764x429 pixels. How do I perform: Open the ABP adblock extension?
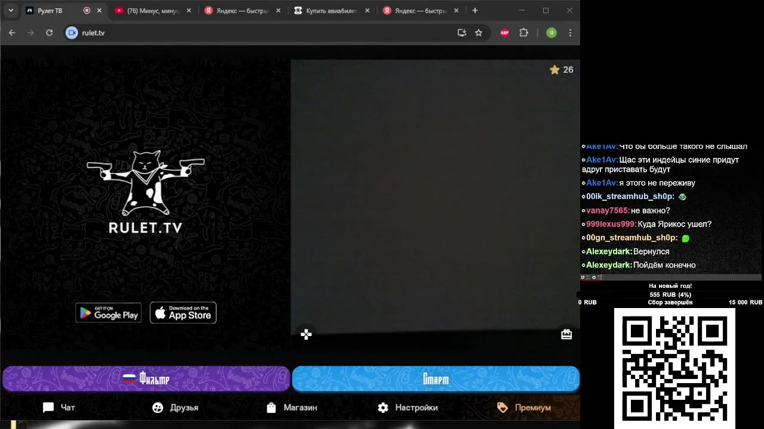coord(504,33)
